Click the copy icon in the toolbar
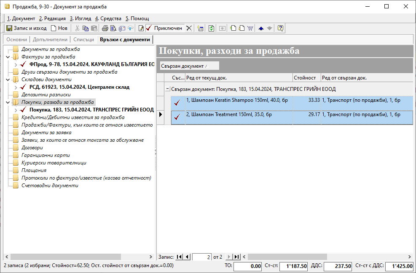The height and width of the screenshot is (273, 416). (x=86, y=28)
